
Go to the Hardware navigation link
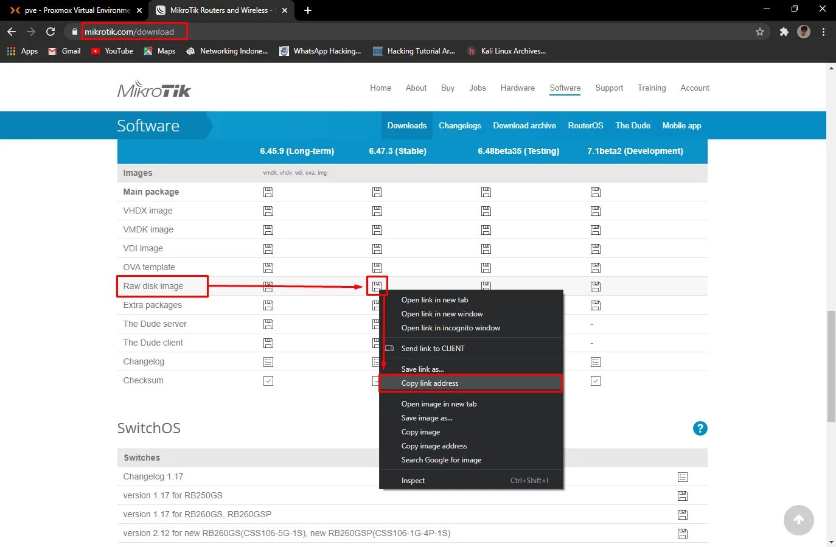click(x=518, y=88)
